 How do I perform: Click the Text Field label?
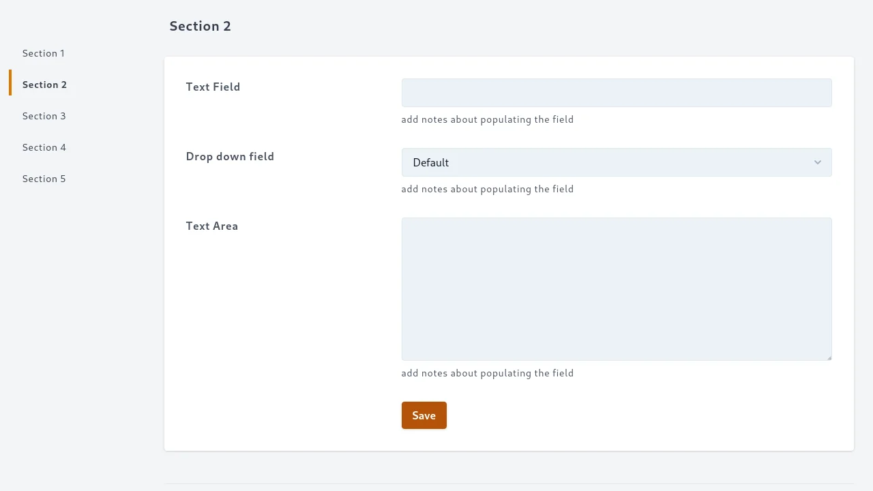213,87
